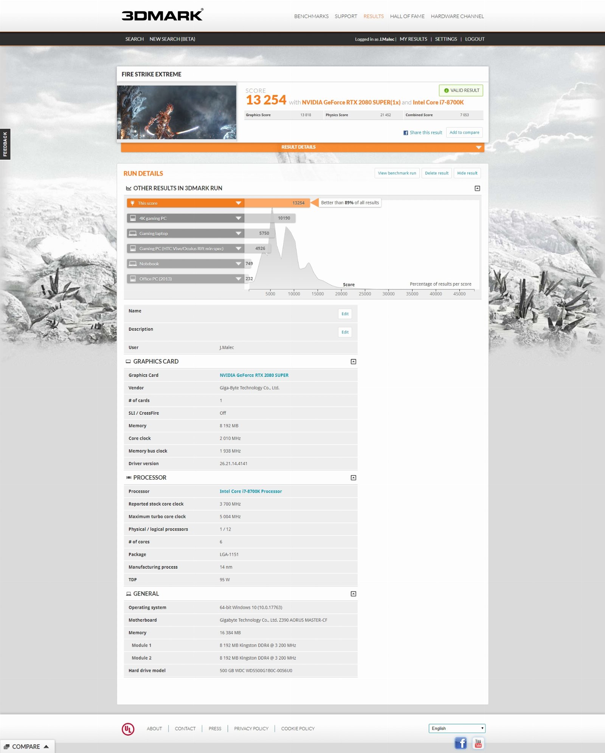The width and height of the screenshot is (605, 753).
Task: Click the Gaming laptop icon
Action: point(133,233)
